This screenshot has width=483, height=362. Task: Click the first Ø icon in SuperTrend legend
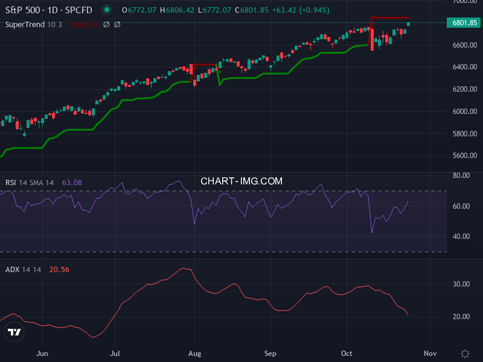(x=106, y=24)
